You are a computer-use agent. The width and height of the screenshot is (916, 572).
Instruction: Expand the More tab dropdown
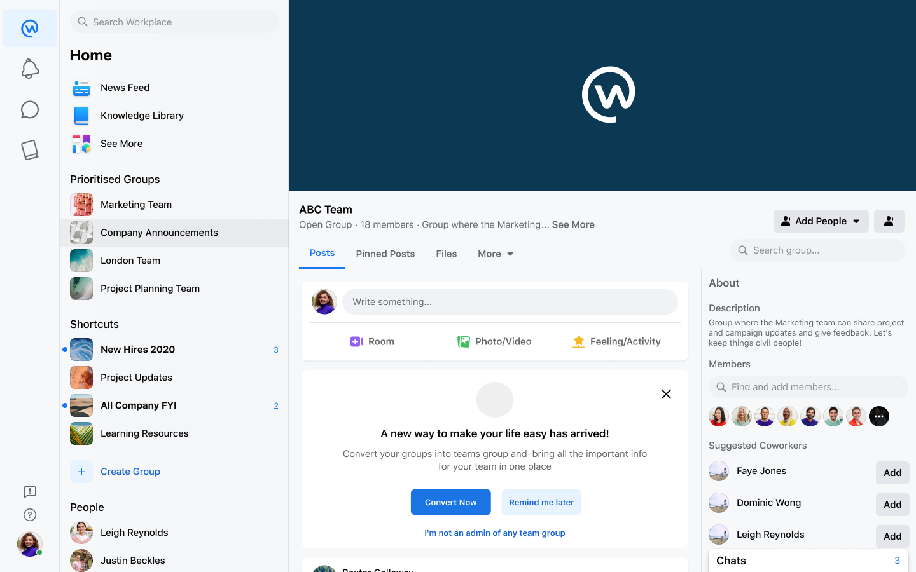(x=496, y=254)
